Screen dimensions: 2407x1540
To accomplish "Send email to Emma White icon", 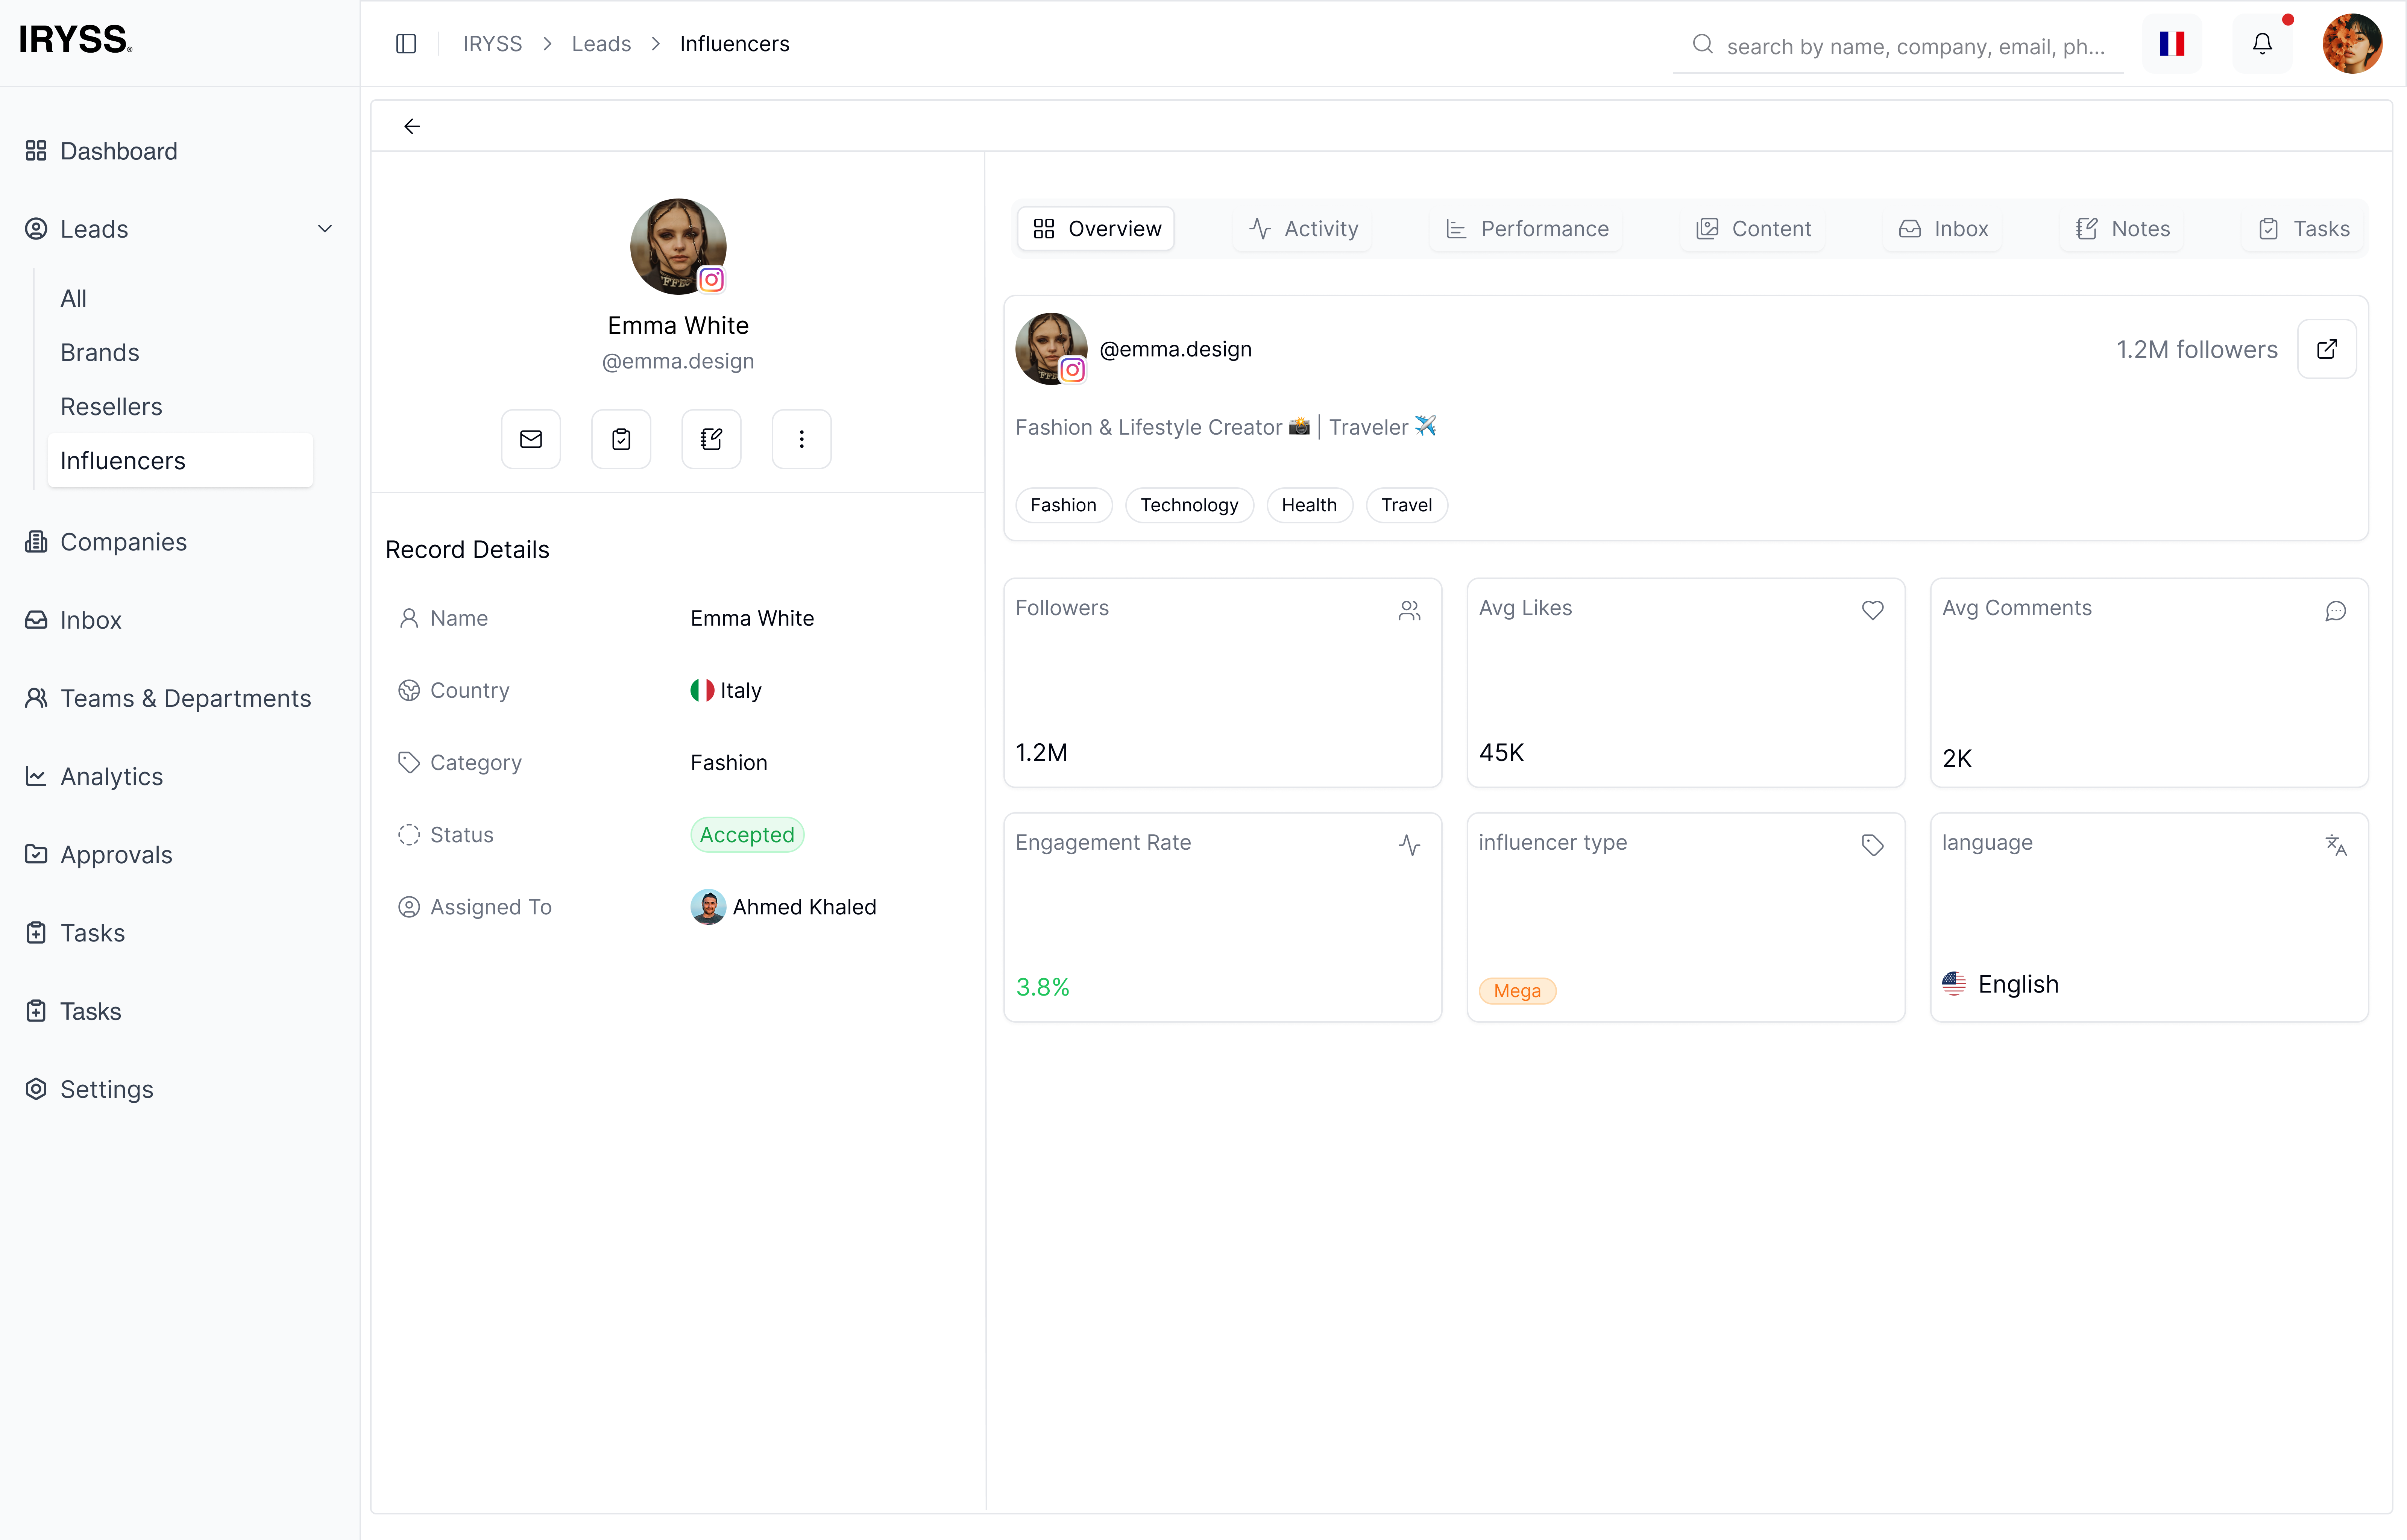I will click(531, 439).
